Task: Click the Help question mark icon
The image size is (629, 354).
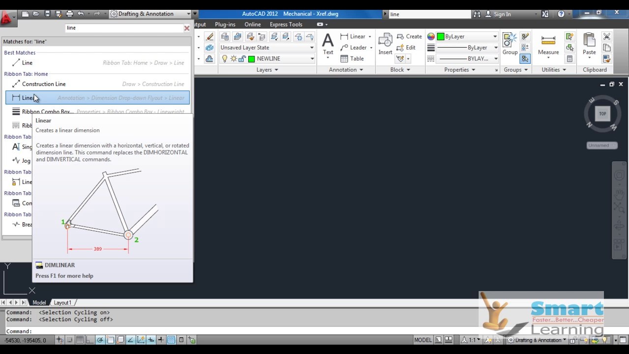Action: (561, 14)
